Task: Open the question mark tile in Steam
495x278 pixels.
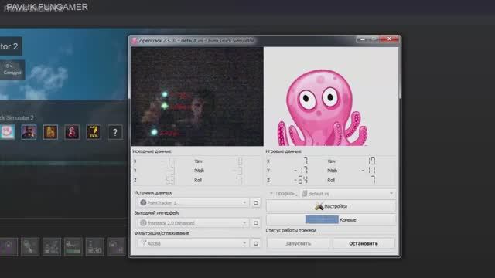Action: pos(115,132)
